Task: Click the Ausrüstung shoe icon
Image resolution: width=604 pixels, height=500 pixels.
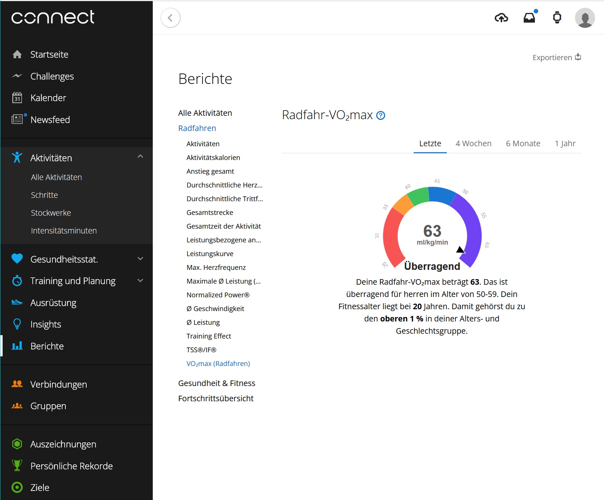Action: tap(17, 303)
